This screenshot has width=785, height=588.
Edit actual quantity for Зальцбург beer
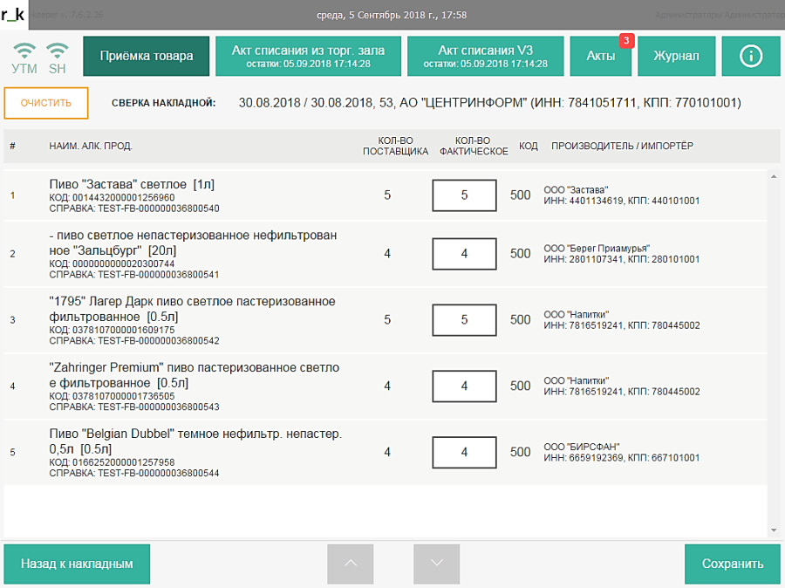tap(464, 254)
